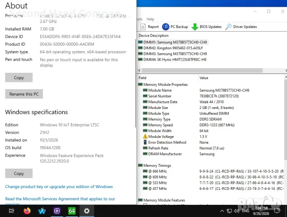
Task: Open the blue W app on taskbar
Action: coord(42,211)
